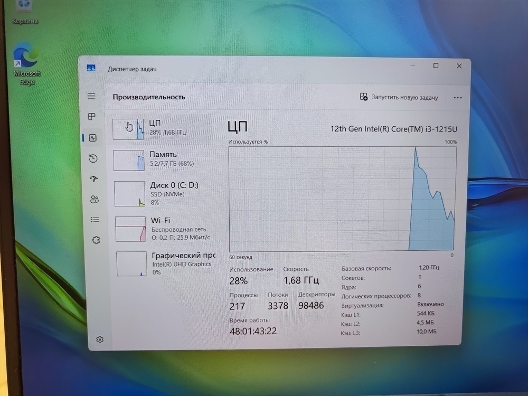This screenshot has width=528, height=396.
Task: Expand the navigation sidebar with hamburger icon
Action: [x=91, y=96]
